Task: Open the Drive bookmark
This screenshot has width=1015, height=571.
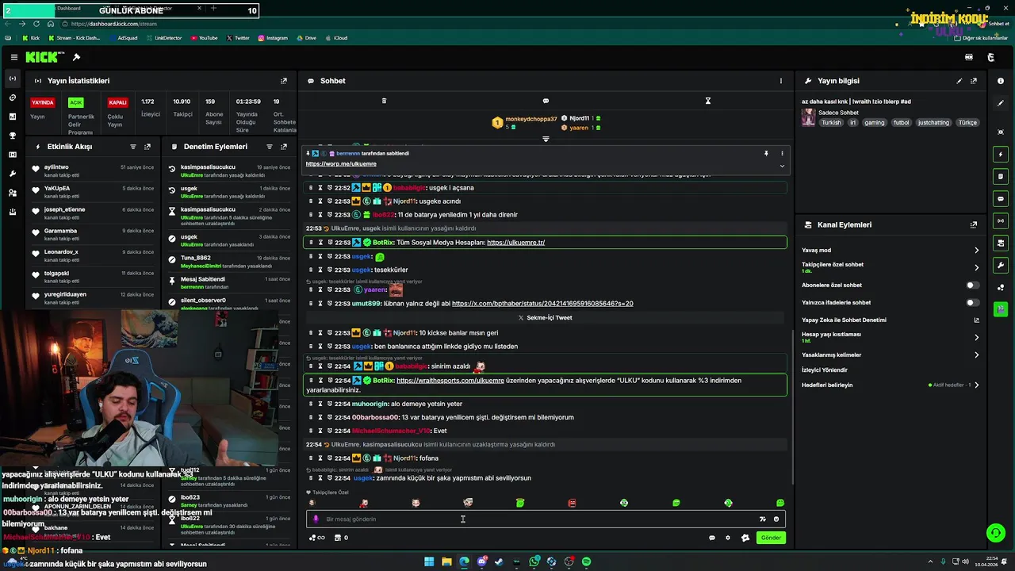Action: pos(306,38)
